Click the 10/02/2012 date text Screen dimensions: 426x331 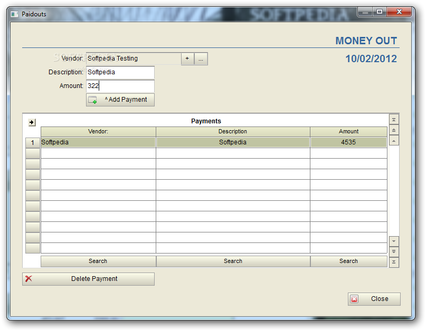point(371,59)
